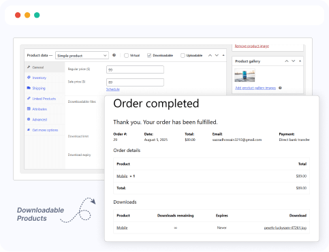
Task: Open the Mobile link in Downloads table
Action: (122, 227)
